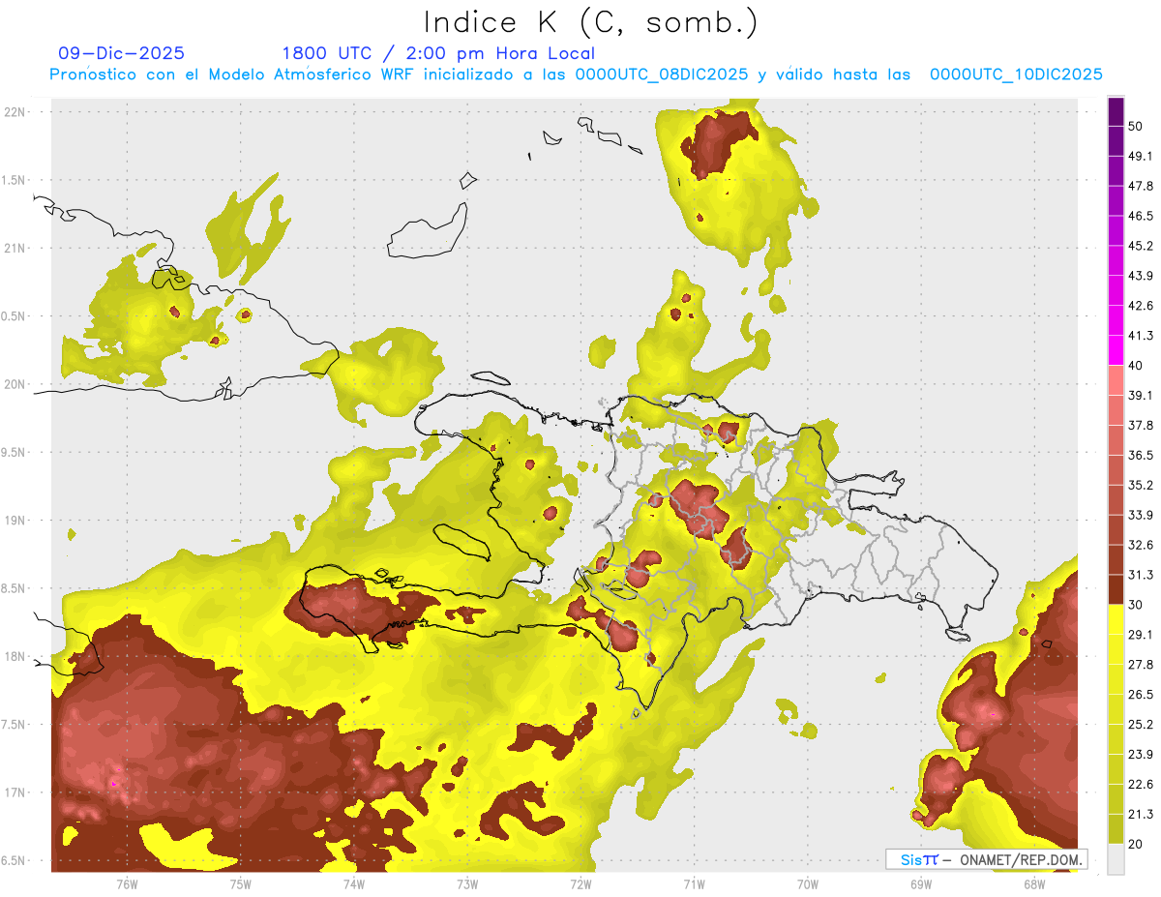The height and width of the screenshot is (897, 1161).
Task: Select the "7.5N" latitude label
Action: (15, 725)
